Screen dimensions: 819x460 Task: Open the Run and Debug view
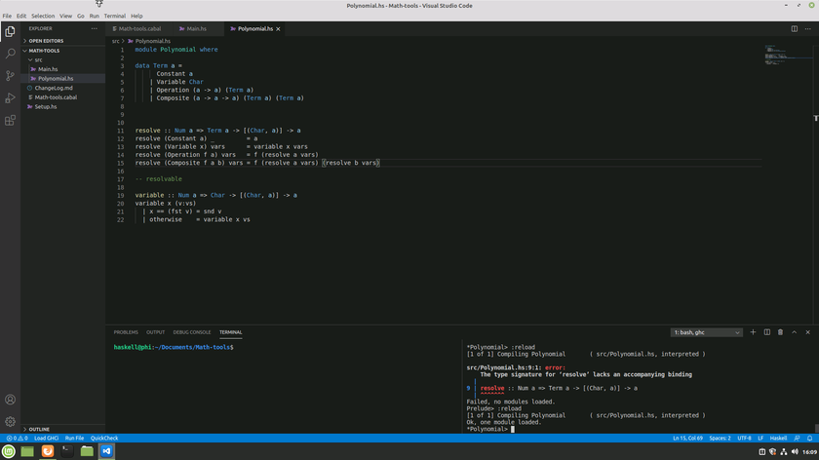coord(10,98)
